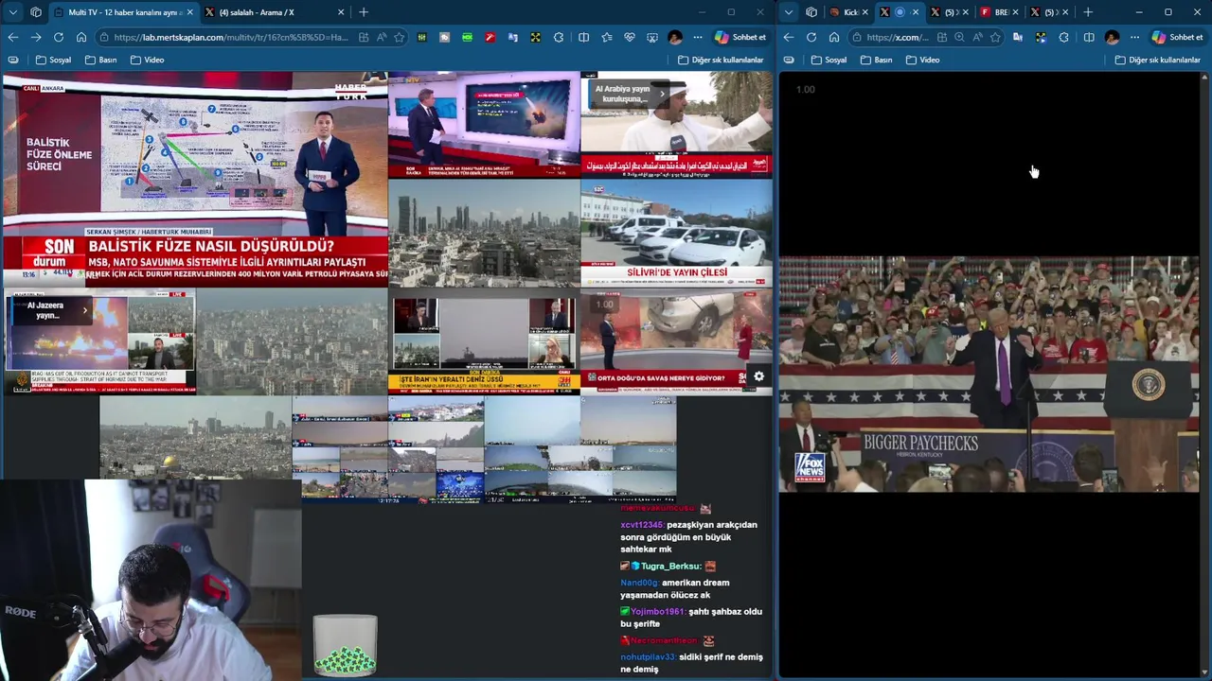Select the Silivri'de Yayın Çilesi stream tile

676,233
